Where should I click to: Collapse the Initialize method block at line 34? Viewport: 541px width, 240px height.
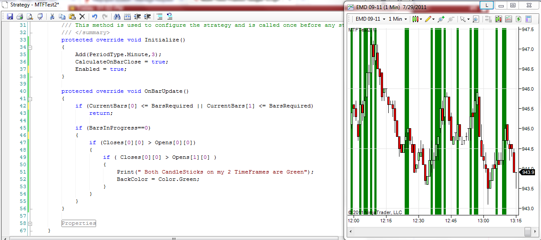click(x=30, y=47)
